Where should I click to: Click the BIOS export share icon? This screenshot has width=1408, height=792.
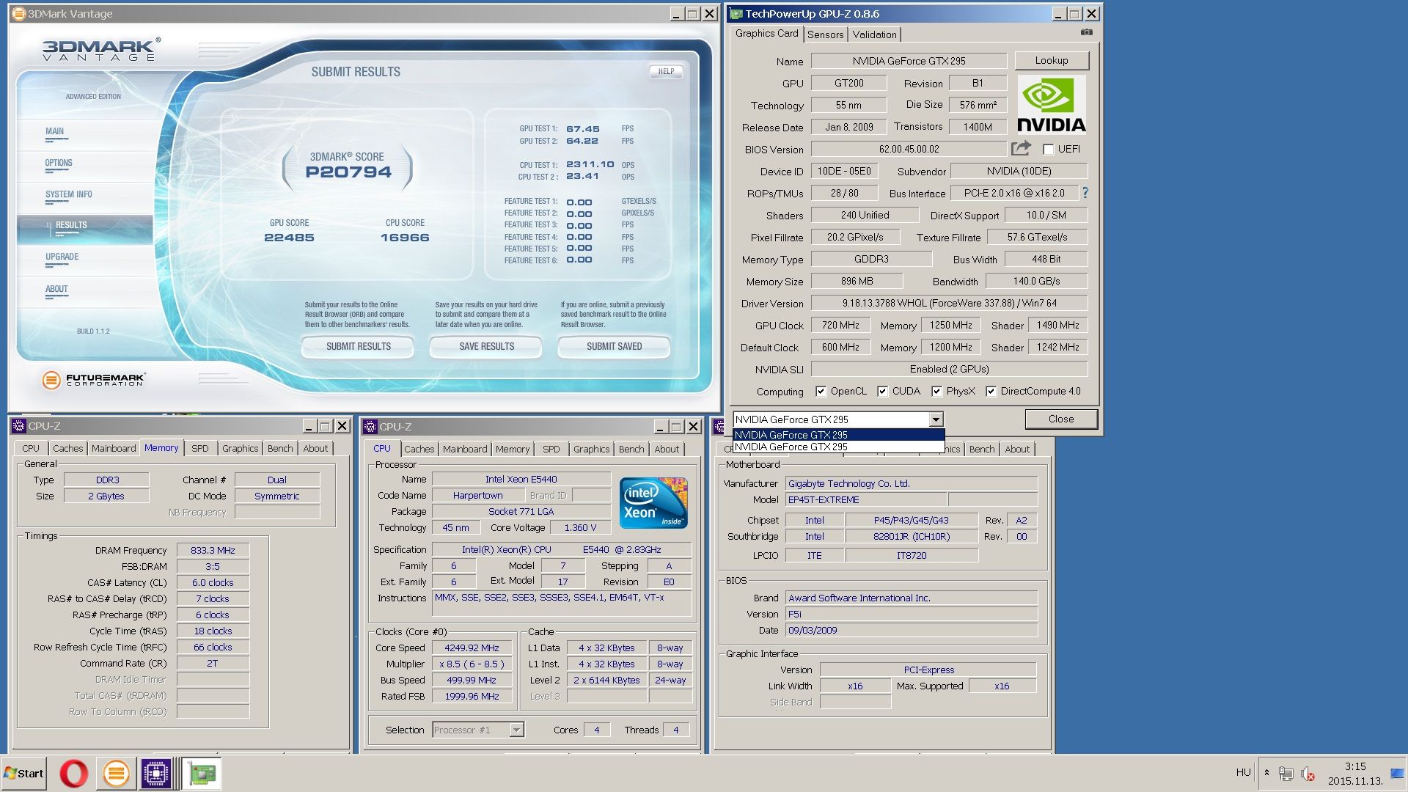1021,149
